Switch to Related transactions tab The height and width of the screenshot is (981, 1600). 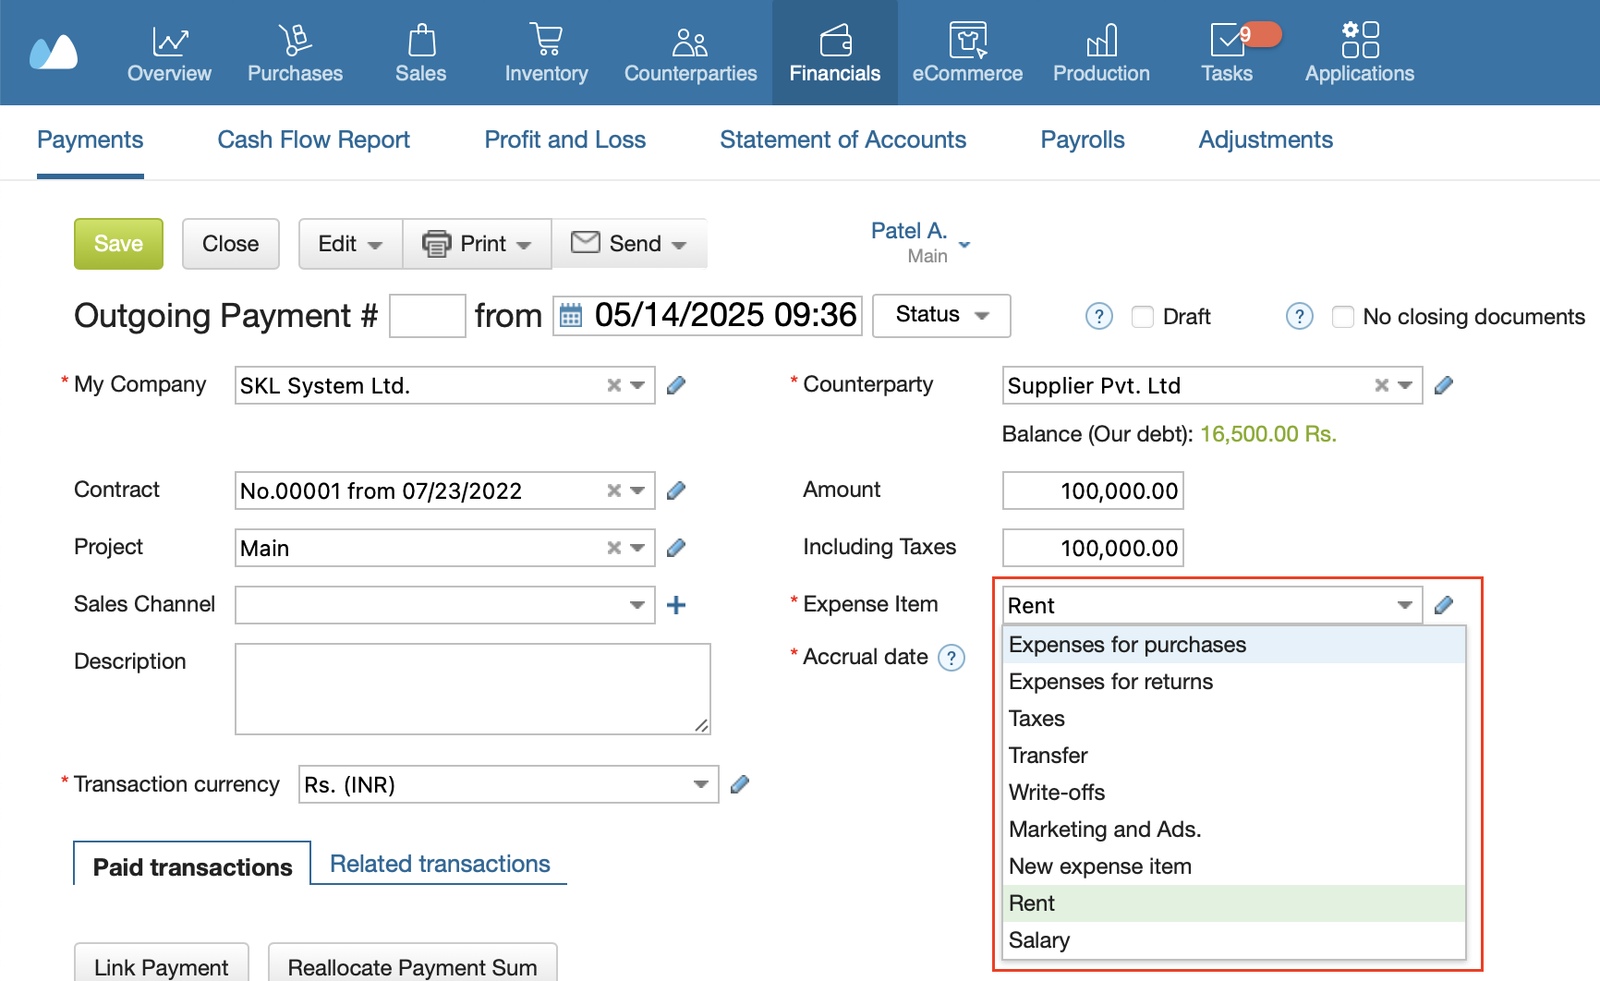click(440, 864)
